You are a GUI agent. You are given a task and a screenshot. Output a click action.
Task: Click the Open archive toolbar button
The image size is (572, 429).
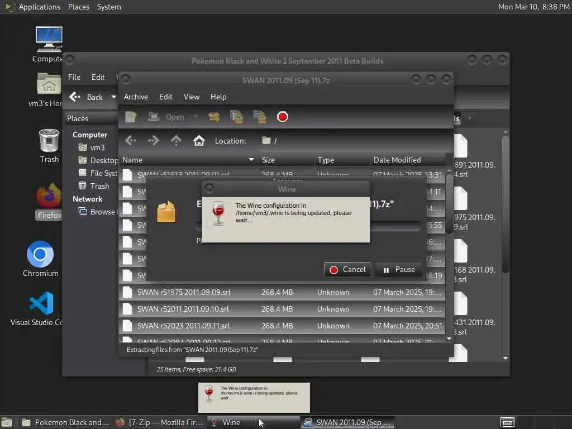click(166, 117)
